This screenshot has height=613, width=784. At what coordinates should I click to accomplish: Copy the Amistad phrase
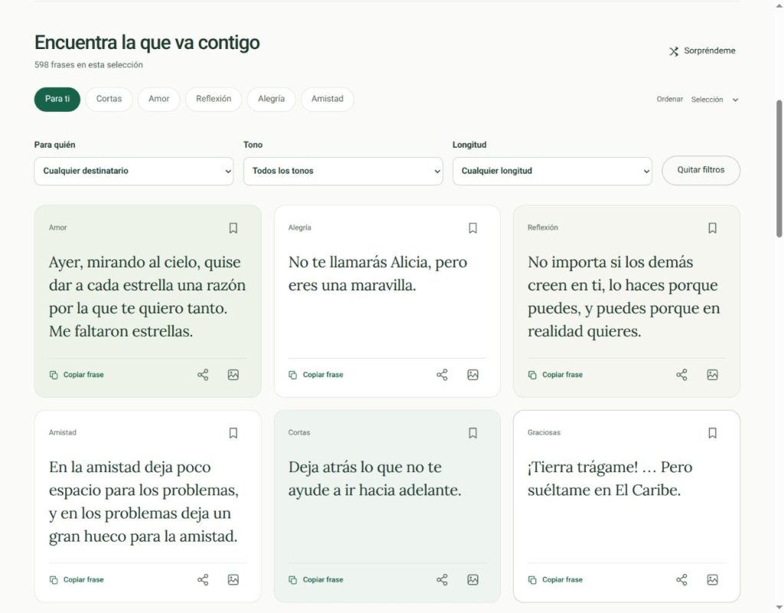tap(77, 579)
